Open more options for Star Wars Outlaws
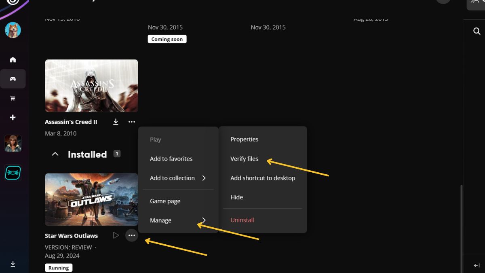 [132, 235]
